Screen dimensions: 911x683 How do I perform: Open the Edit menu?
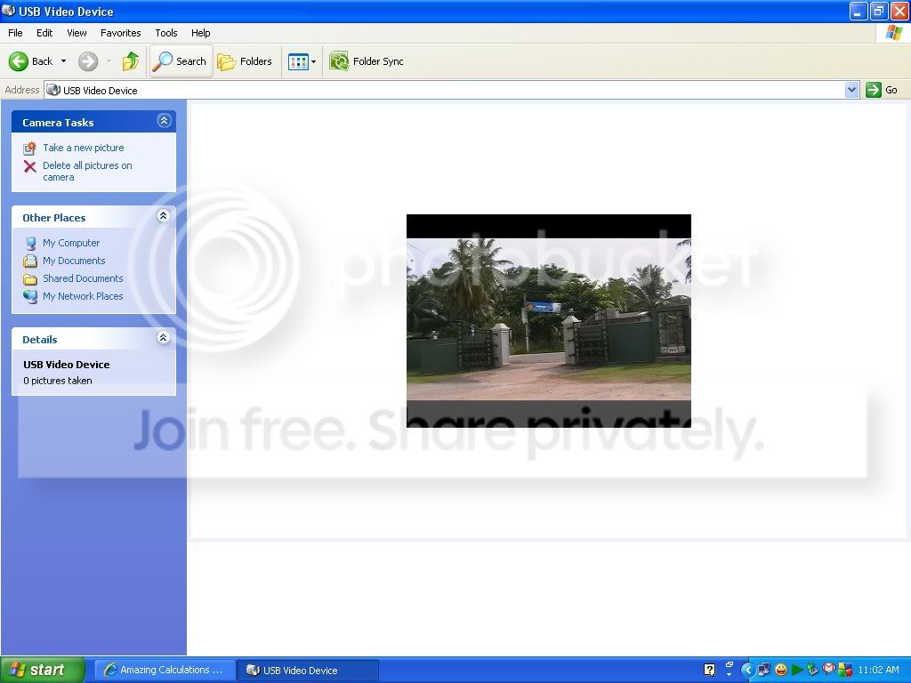44,33
